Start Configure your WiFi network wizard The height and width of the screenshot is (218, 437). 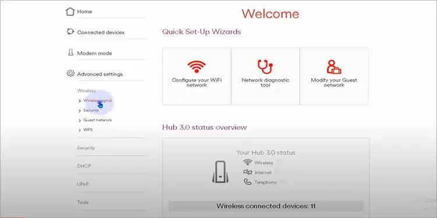coord(196,76)
